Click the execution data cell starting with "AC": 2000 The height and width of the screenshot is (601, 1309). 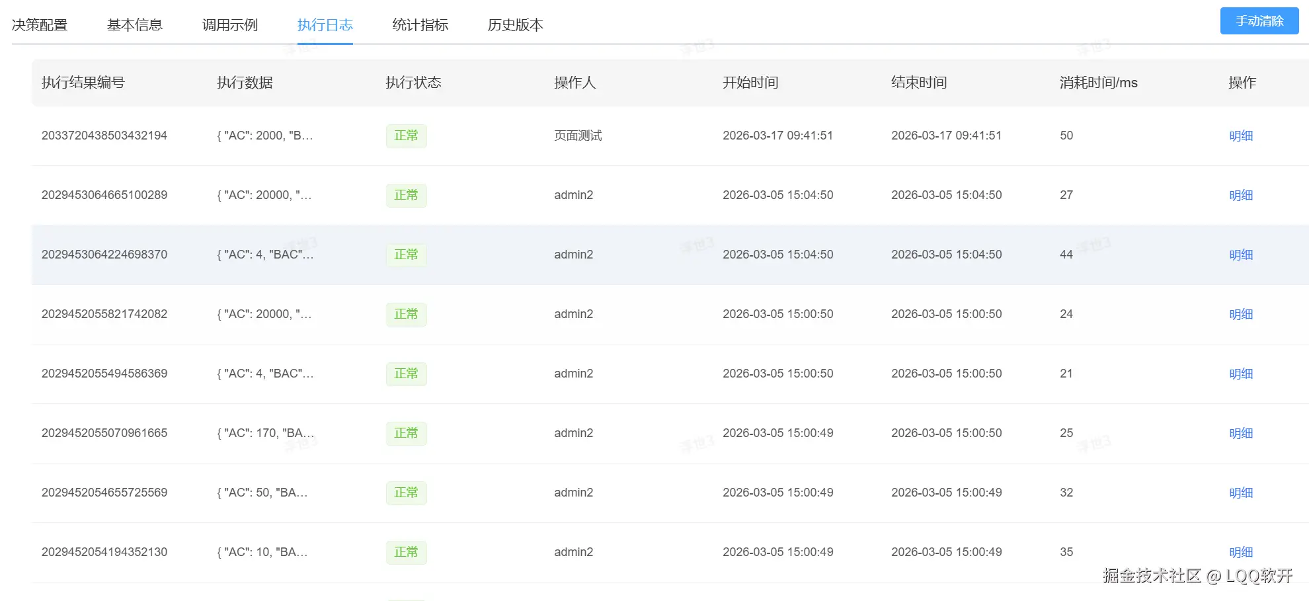click(x=265, y=136)
